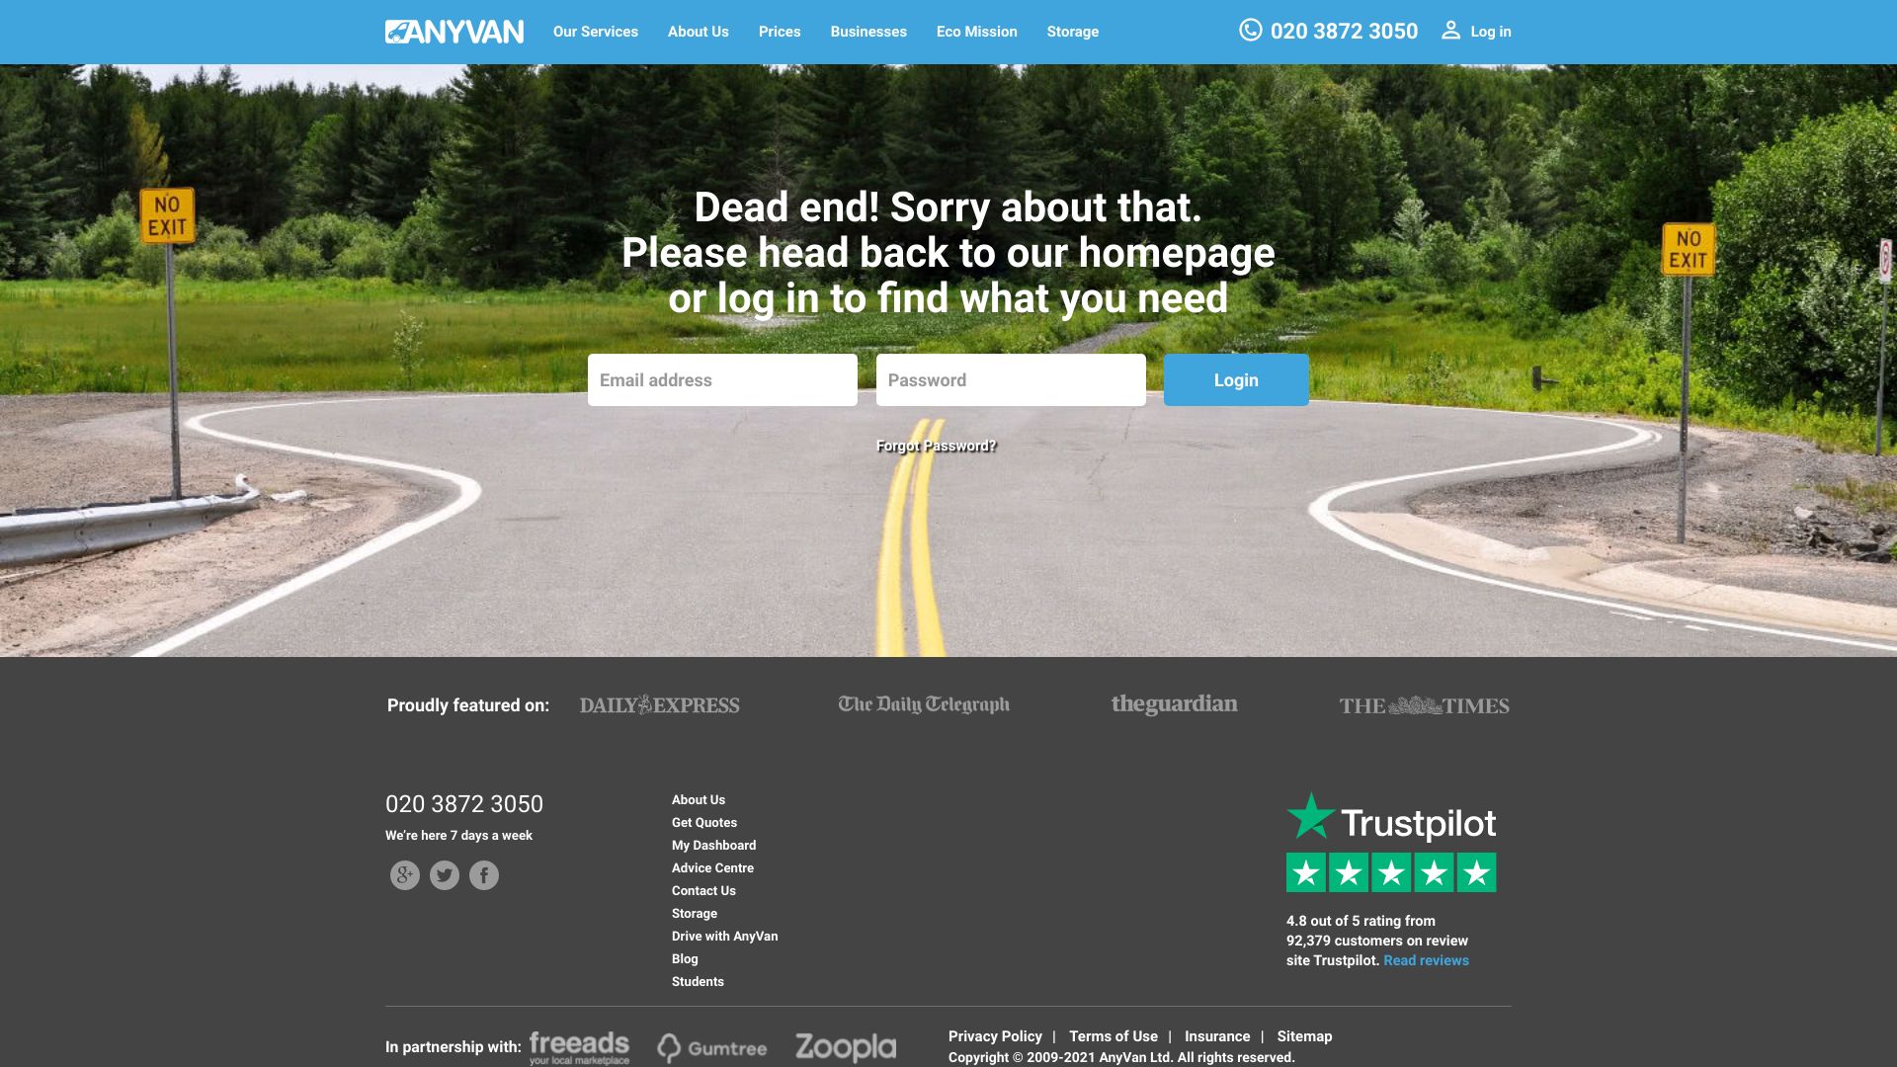Select the About Us menu item
The width and height of the screenshot is (1897, 1067).
[x=699, y=32]
